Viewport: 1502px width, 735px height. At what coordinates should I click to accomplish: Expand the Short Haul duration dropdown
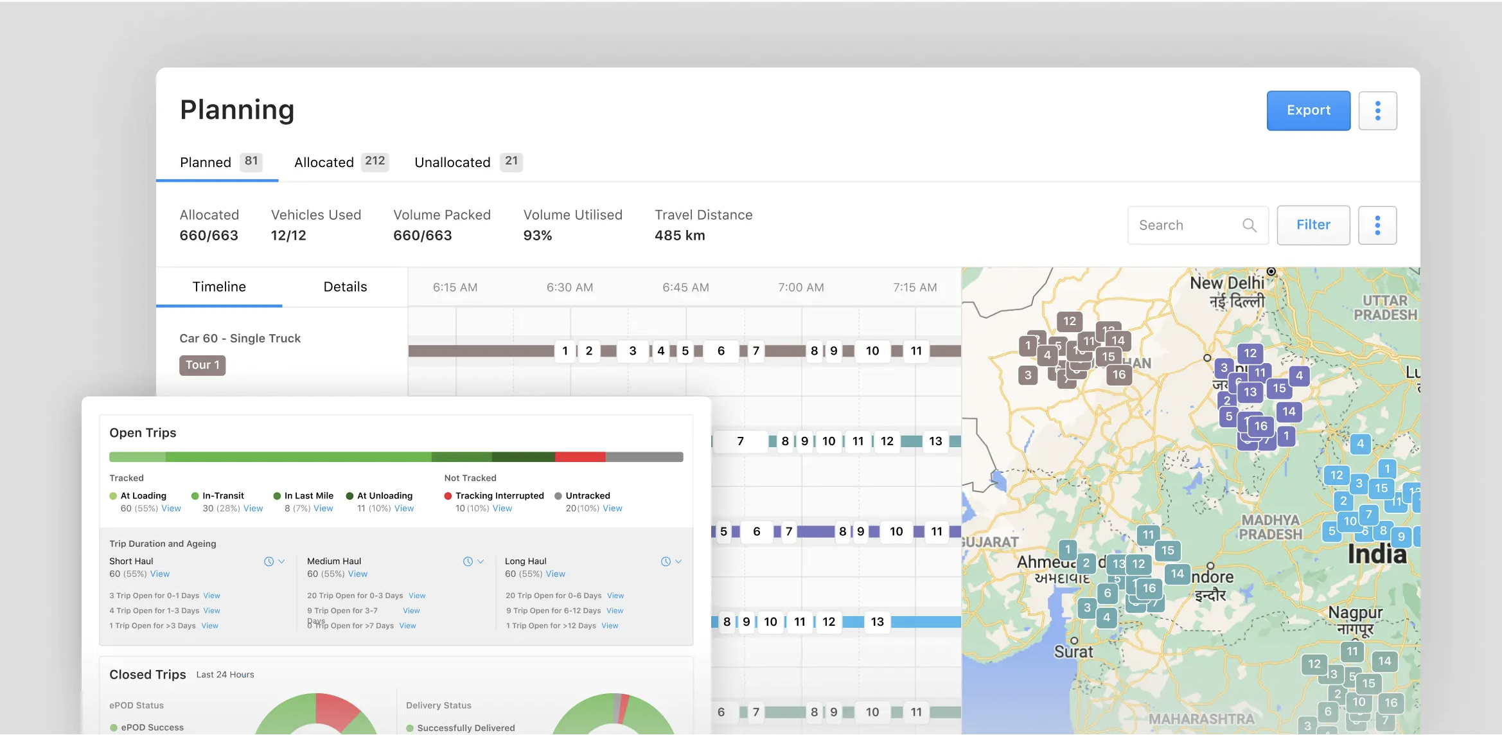pos(281,561)
